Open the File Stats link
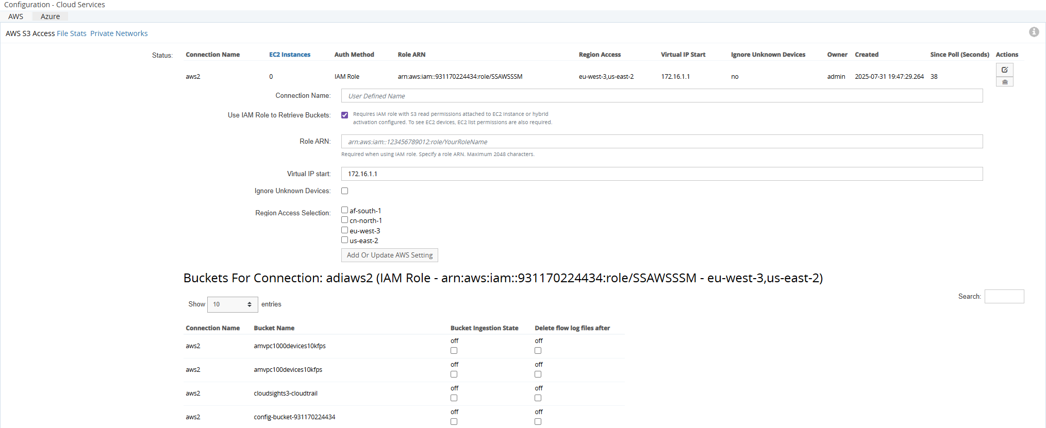1046x428 pixels. tap(72, 33)
